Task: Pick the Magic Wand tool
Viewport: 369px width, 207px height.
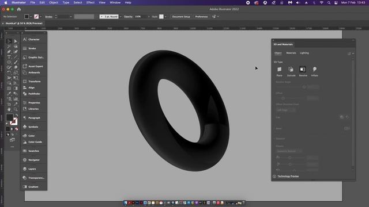Action: coord(9,47)
